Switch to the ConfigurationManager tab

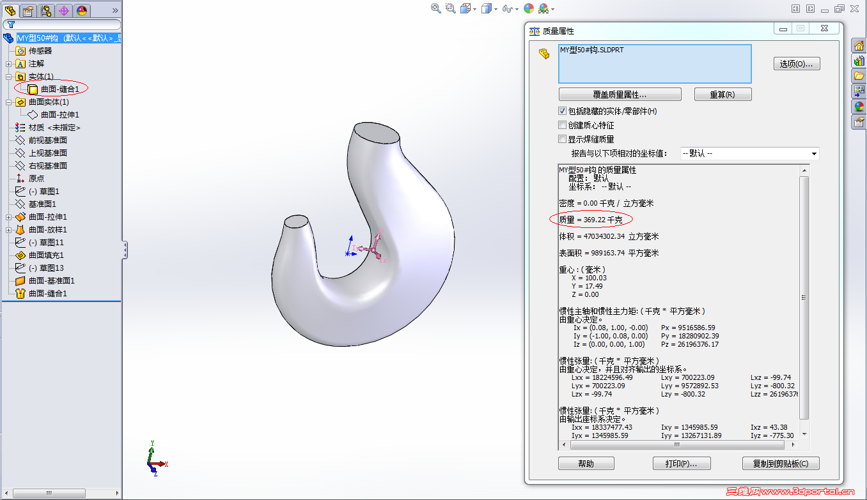point(46,10)
